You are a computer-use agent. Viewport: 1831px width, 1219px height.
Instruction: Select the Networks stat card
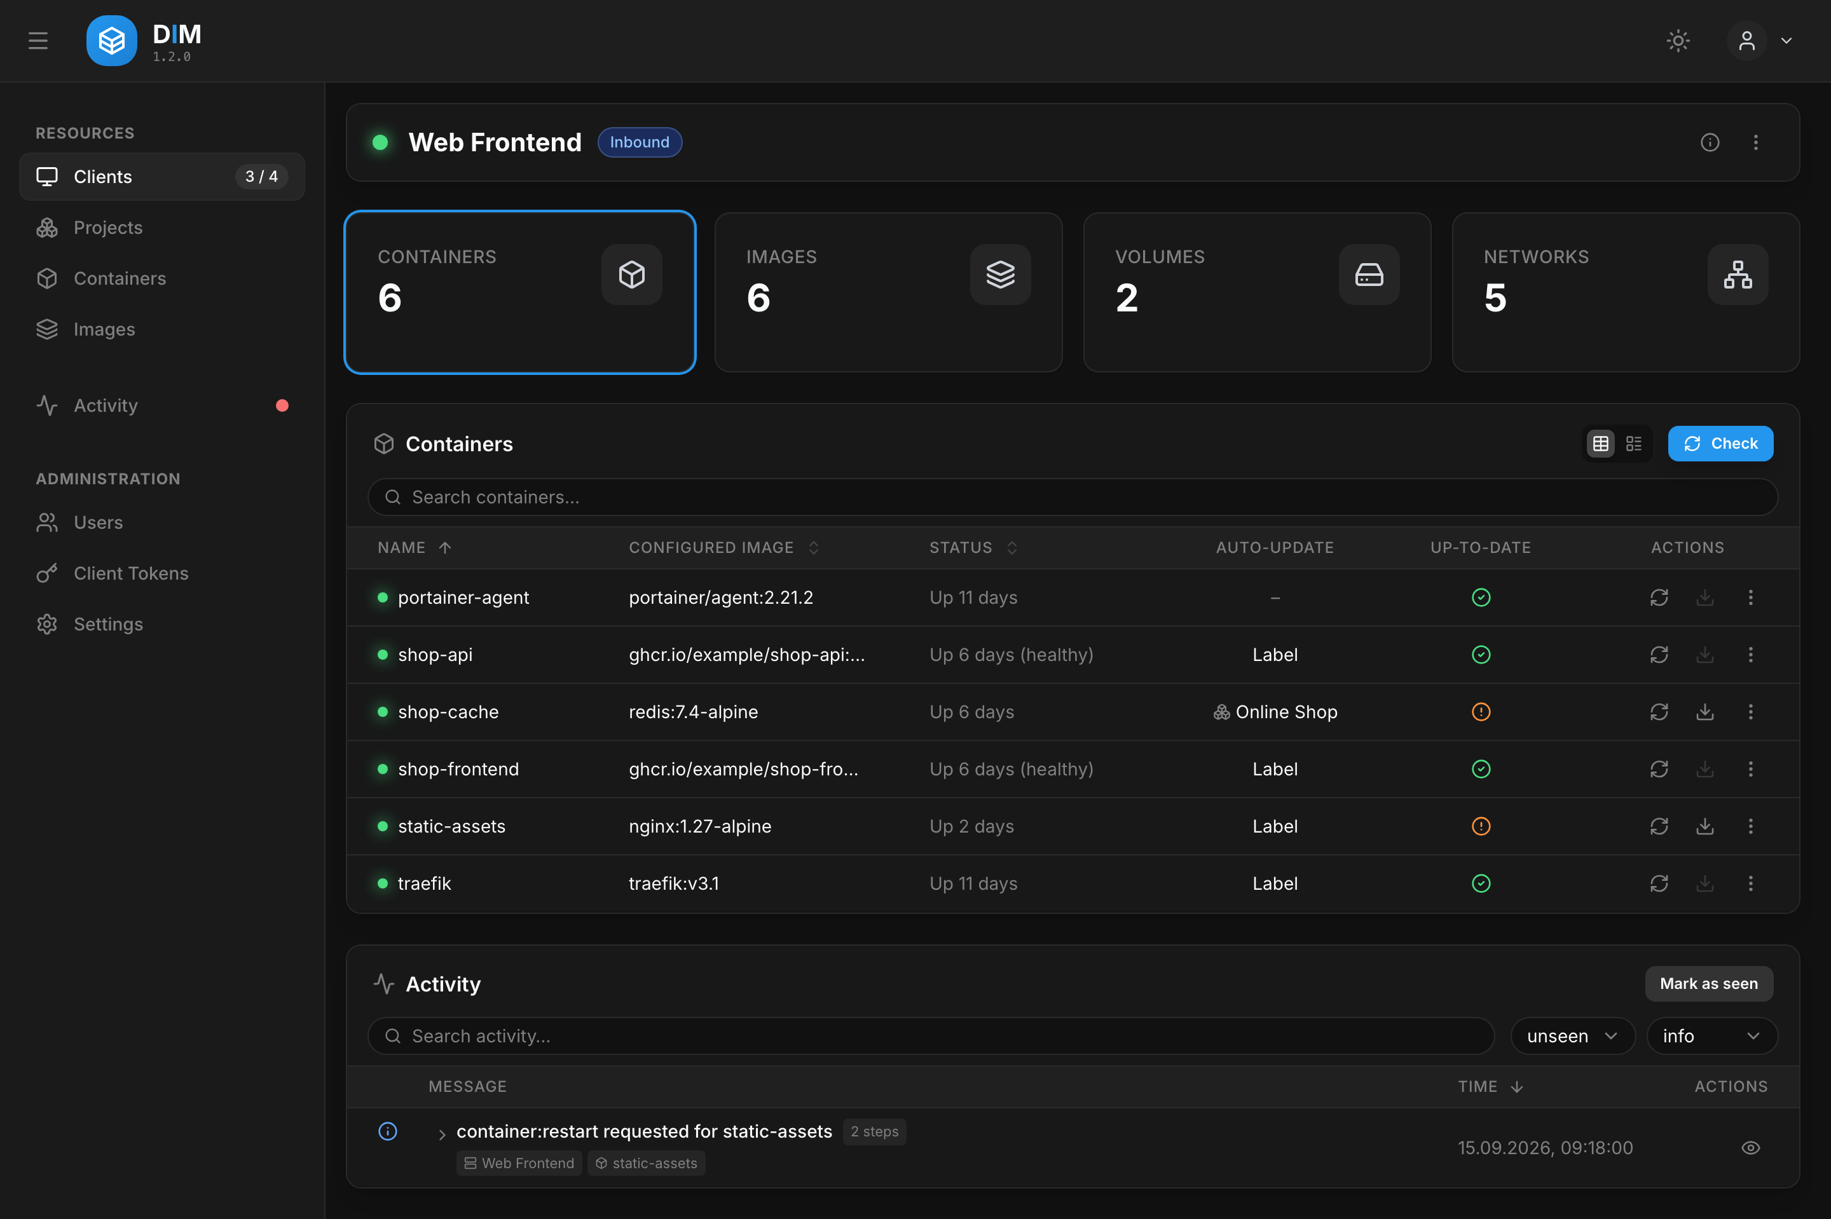(1625, 292)
